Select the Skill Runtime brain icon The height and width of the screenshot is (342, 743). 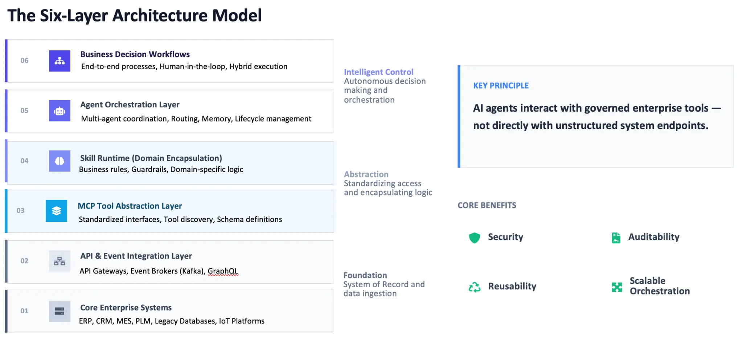(x=59, y=161)
